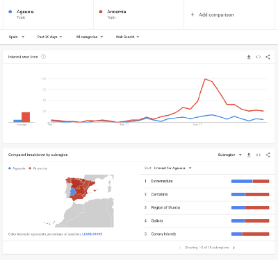Click the red Anosmia peak on the chart

pyautogui.click(x=205, y=79)
